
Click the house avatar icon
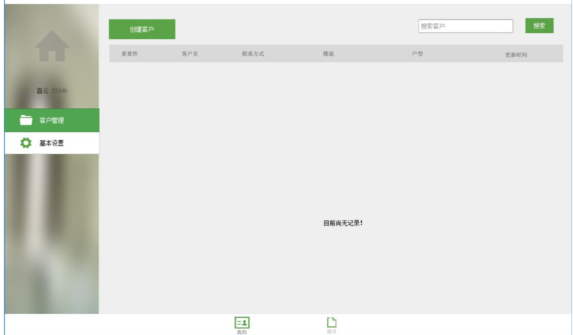(x=52, y=46)
